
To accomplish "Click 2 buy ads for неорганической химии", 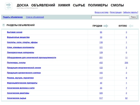I will [126, 68].
